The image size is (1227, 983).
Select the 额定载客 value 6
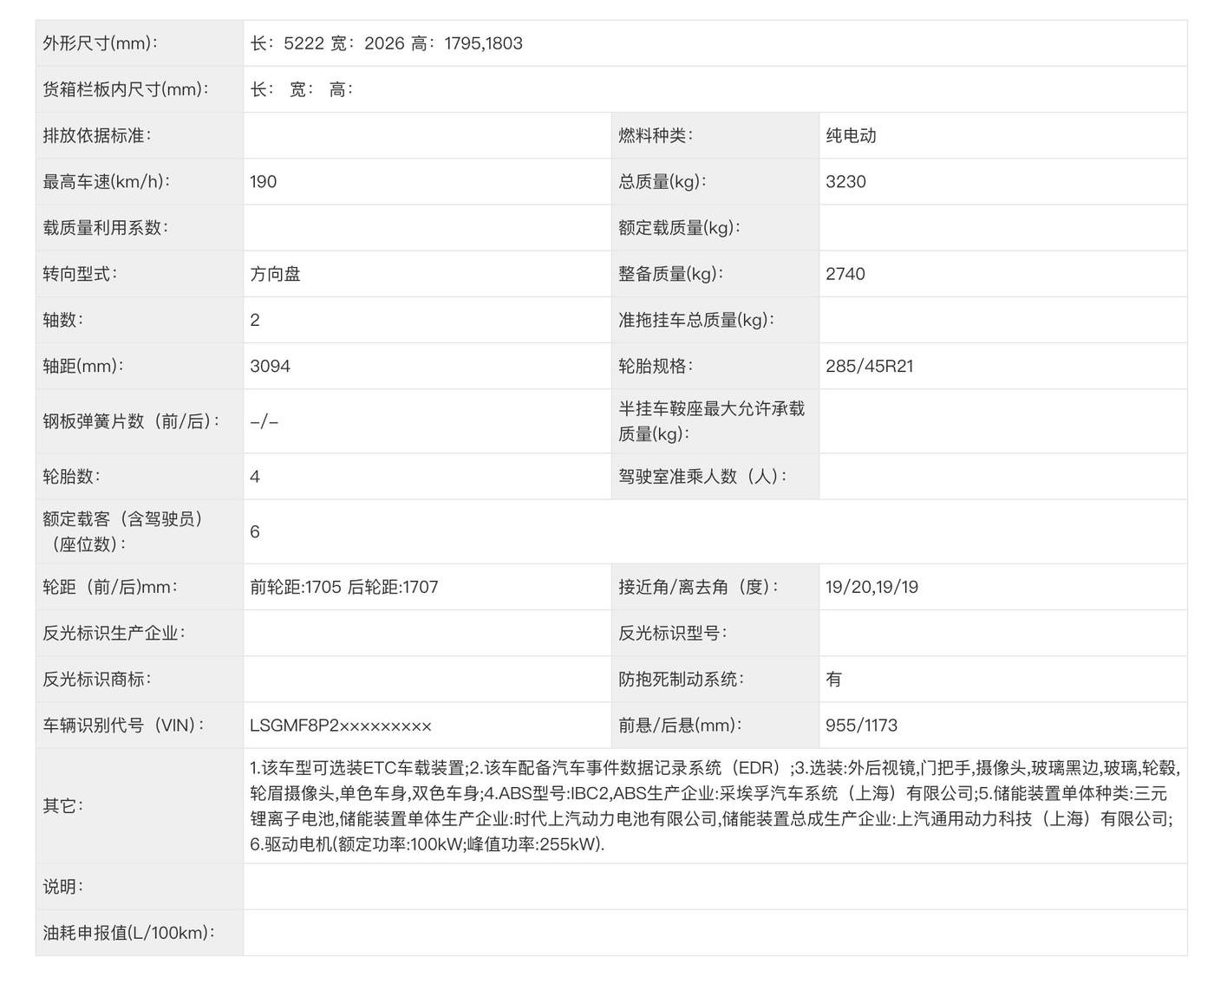(255, 531)
